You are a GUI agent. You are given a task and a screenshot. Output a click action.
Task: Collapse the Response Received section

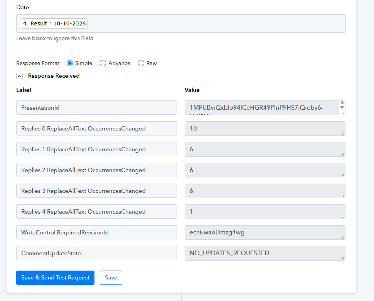[x=20, y=76]
